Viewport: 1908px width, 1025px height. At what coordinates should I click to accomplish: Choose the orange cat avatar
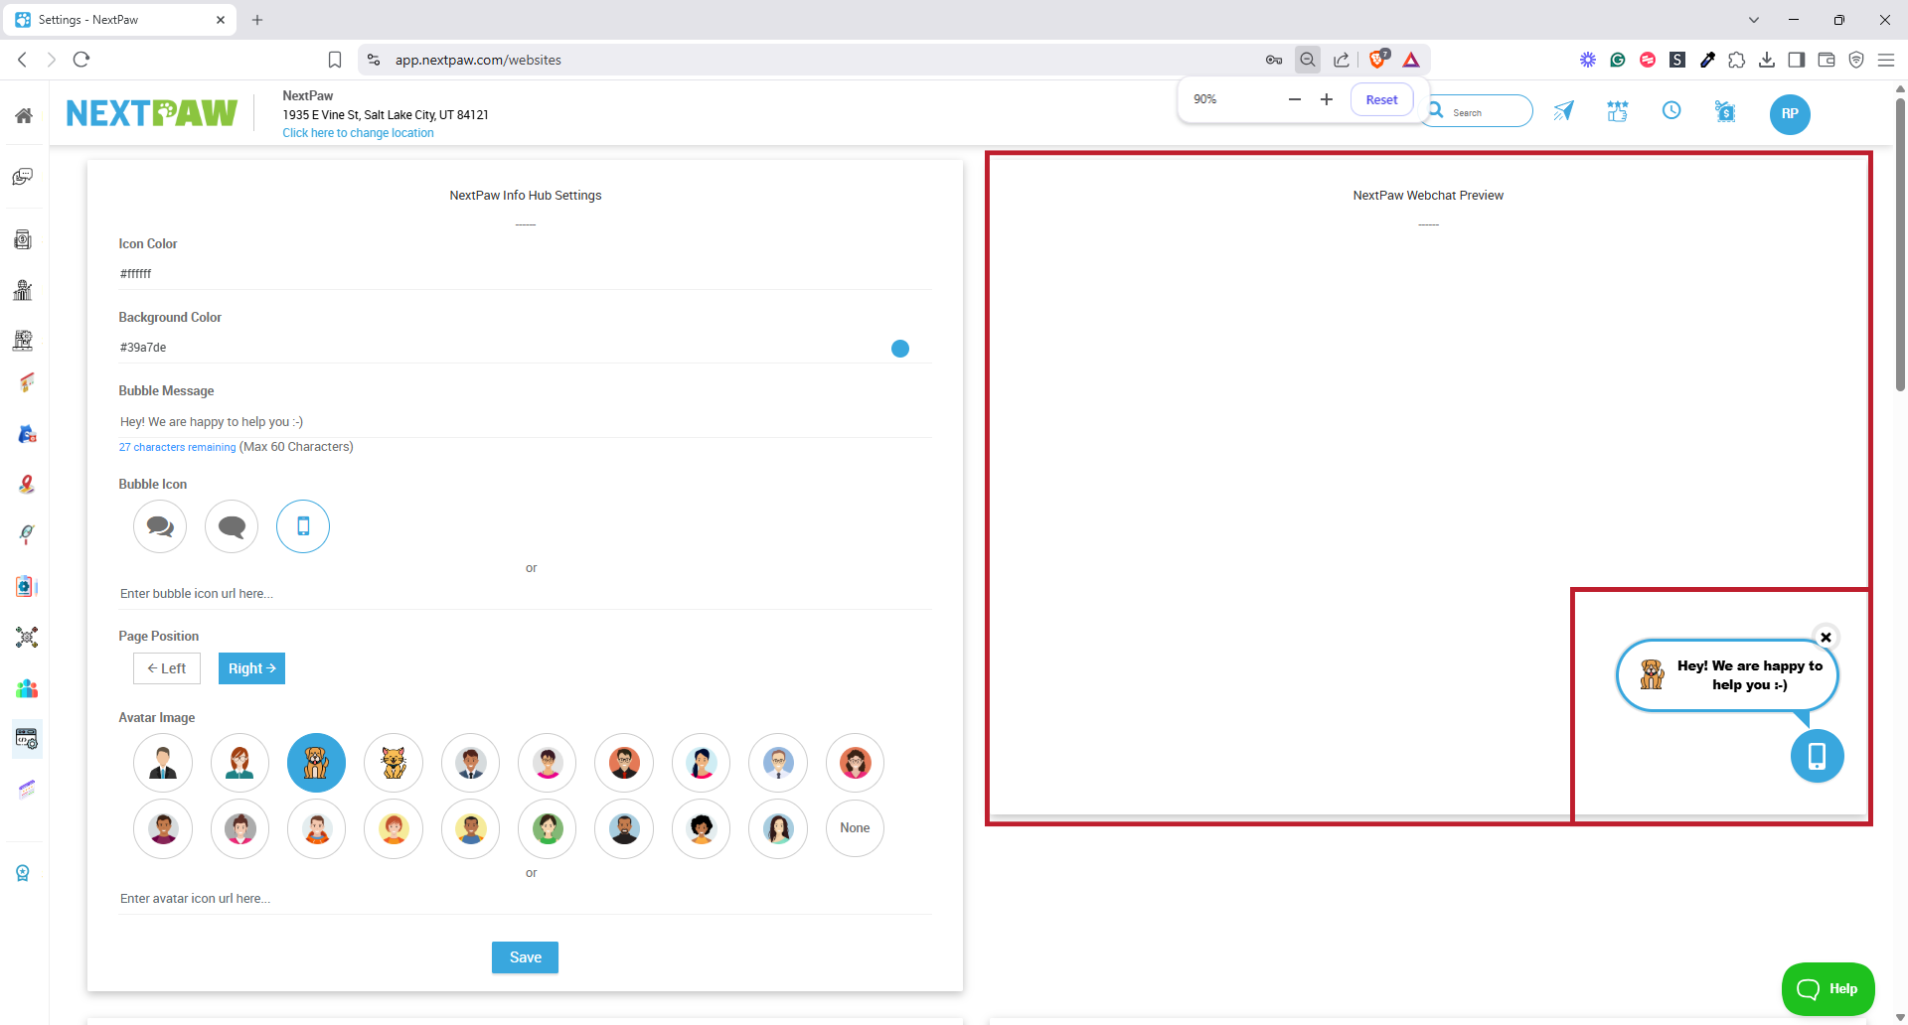pyautogui.click(x=394, y=763)
